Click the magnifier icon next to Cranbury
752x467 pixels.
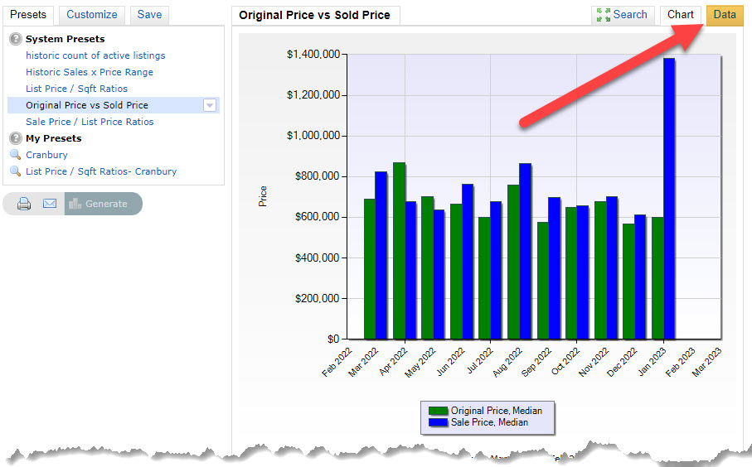tap(15, 155)
